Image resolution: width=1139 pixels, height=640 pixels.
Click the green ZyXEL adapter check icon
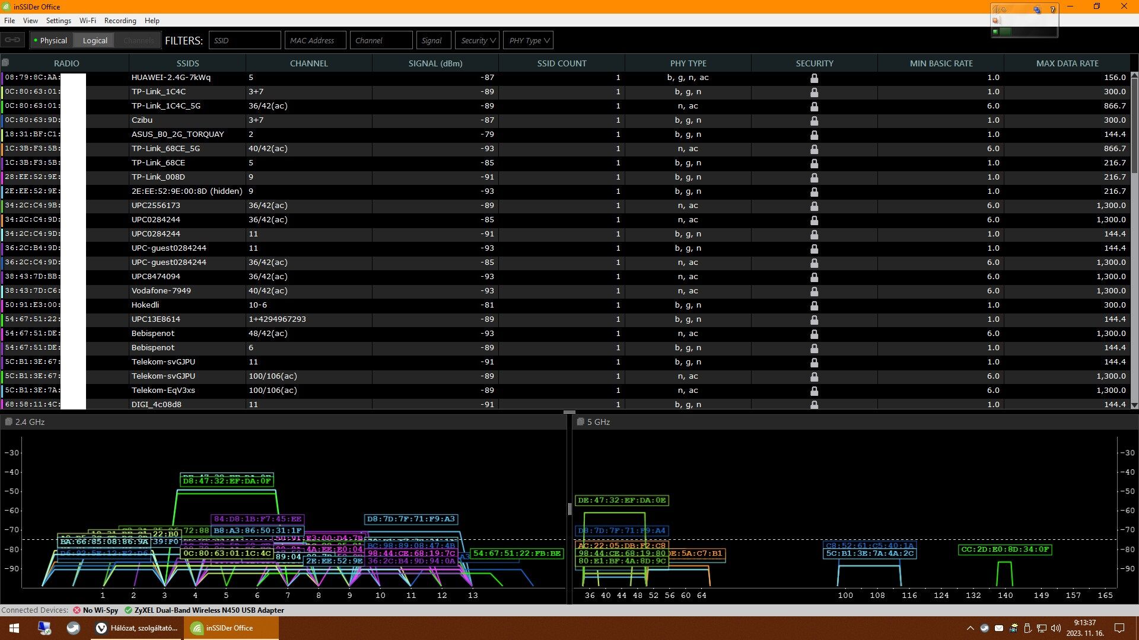pos(128,610)
